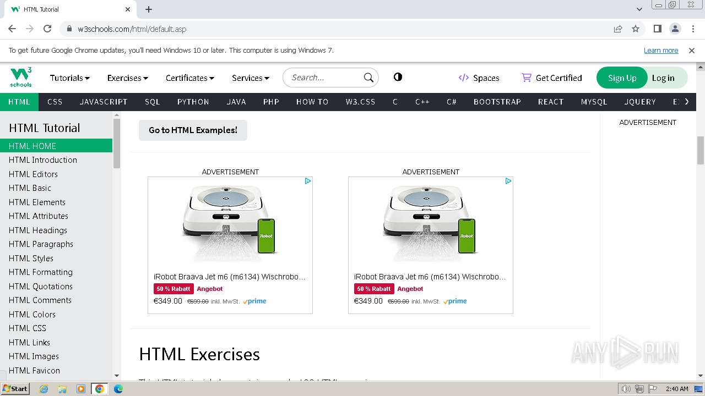Image resolution: width=705 pixels, height=396 pixels.
Task: Expand the Tutorials dropdown
Action: point(70,78)
